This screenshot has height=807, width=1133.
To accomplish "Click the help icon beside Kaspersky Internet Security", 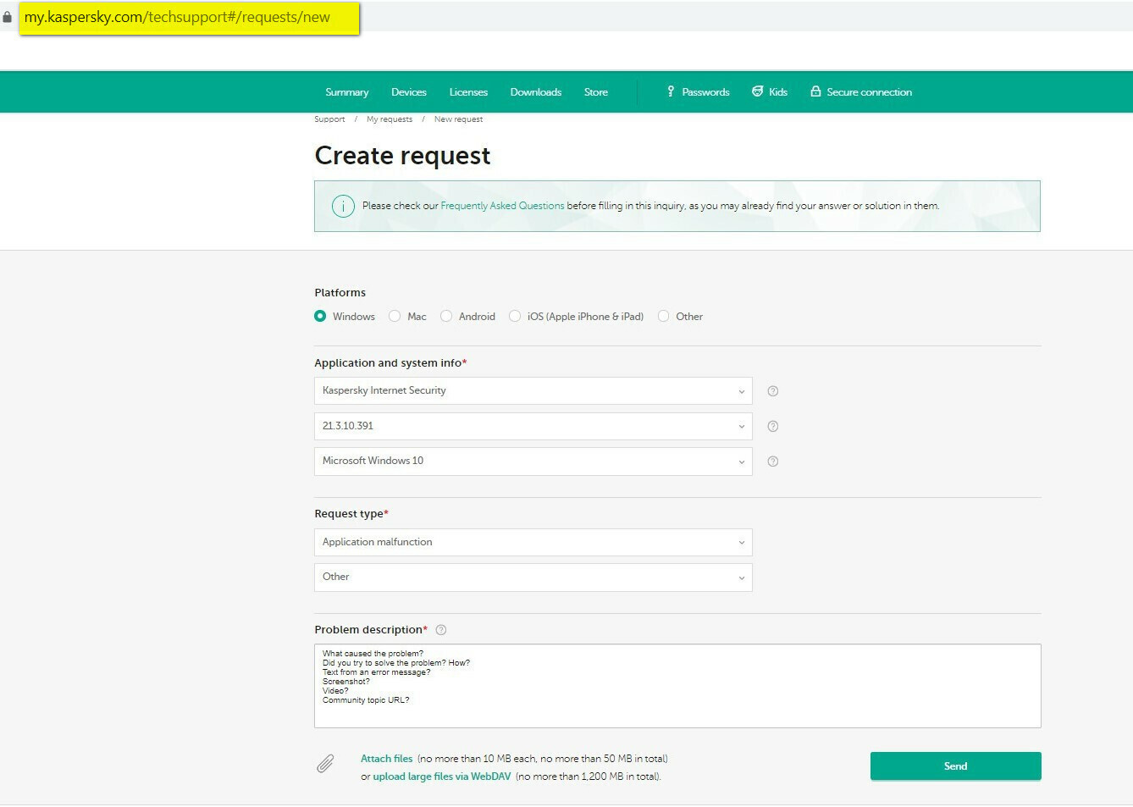I will (x=772, y=391).
